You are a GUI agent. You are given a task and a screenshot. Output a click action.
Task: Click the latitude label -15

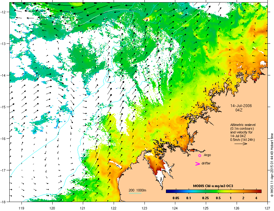pyautogui.click(x=3, y=107)
